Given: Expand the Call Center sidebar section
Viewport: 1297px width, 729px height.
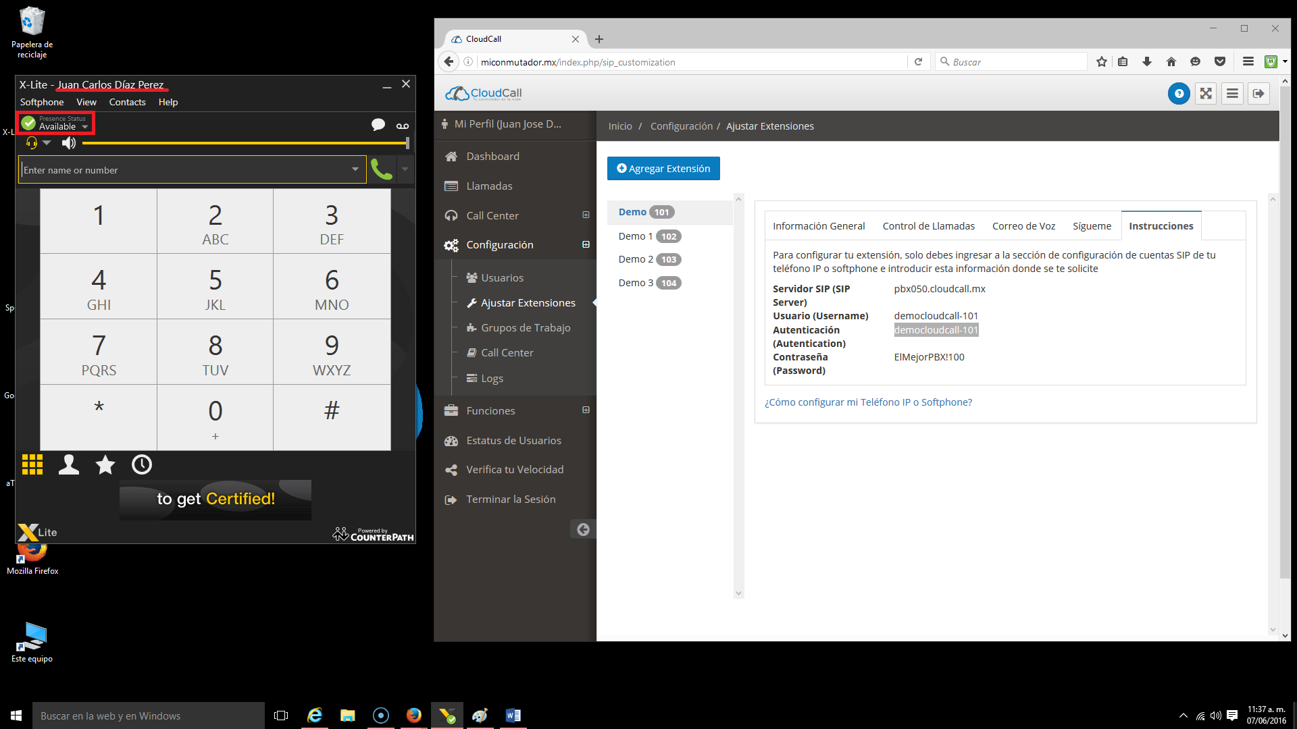Looking at the screenshot, I should [586, 215].
